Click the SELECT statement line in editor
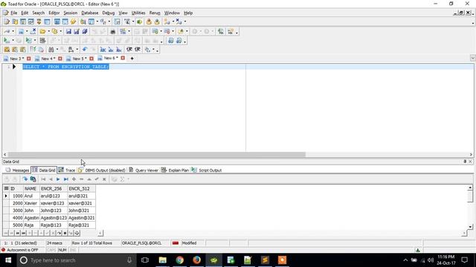Viewport: 476px width, 267px height. click(x=65, y=67)
